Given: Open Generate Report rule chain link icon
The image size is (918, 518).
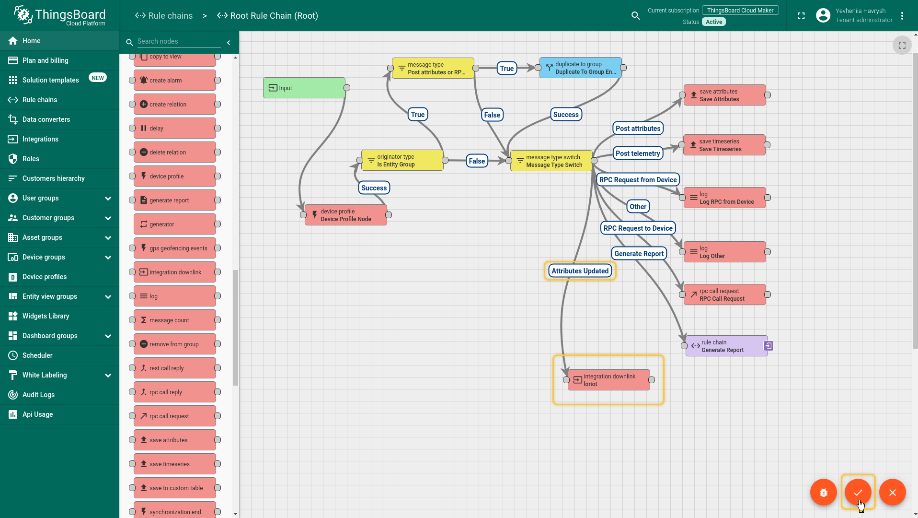Looking at the screenshot, I should point(768,346).
